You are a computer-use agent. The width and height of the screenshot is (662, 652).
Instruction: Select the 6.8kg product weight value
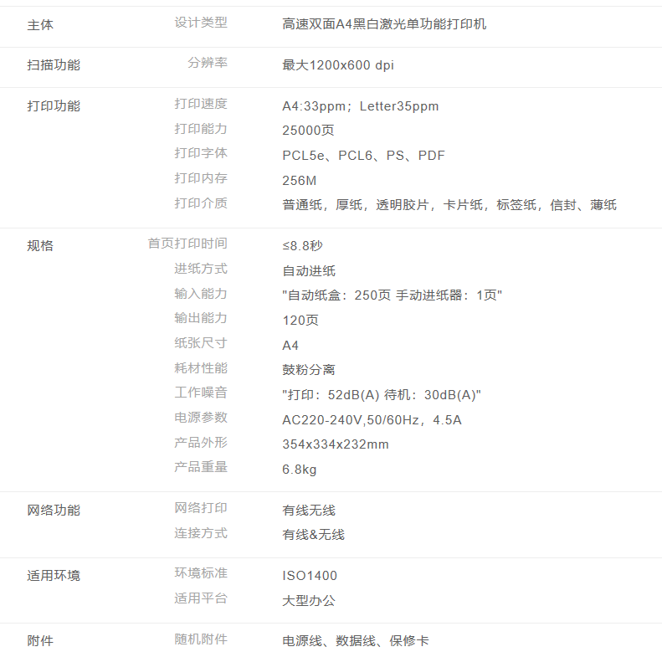pyautogui.click(x=300, y=470)
